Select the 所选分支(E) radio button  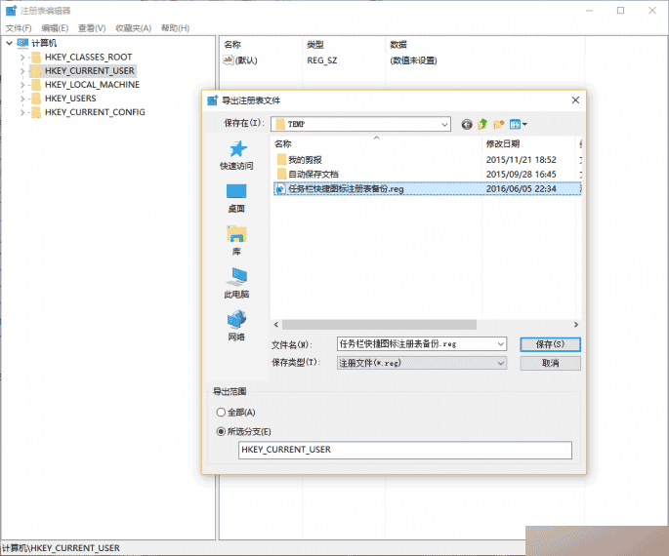pyautogui.click(x=220, y=431)
